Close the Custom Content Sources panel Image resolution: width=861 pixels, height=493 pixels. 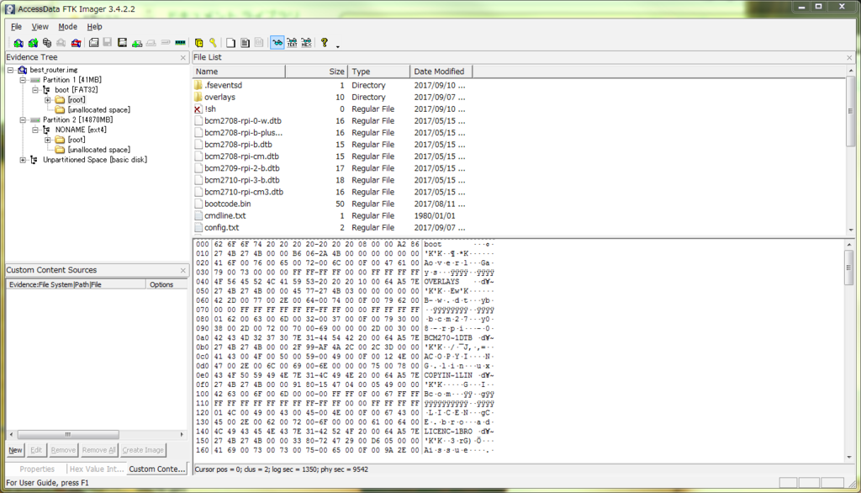(x=182, y=270)
